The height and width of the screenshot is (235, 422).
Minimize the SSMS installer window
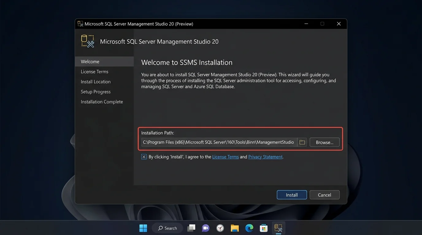point(306,24)
